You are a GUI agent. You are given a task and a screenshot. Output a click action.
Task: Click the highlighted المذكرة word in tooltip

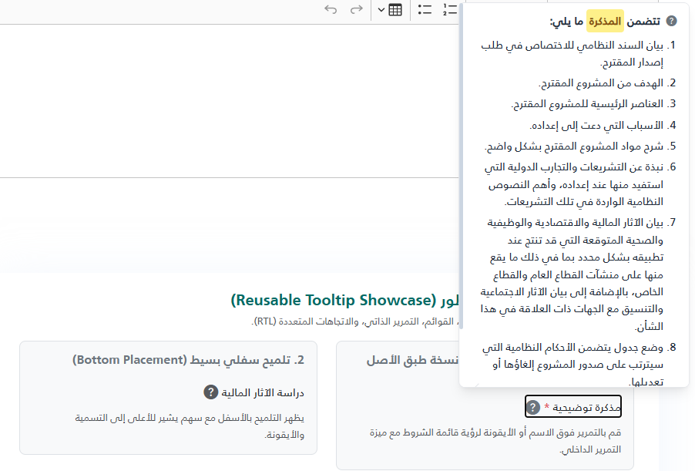[x=605, y=21]
